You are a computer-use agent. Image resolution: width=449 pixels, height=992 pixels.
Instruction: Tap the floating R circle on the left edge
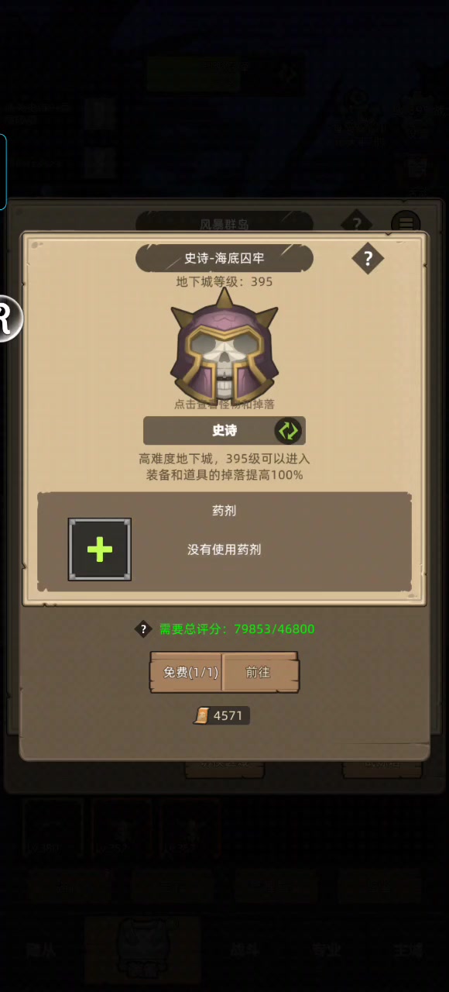click(x=6, y=319)
